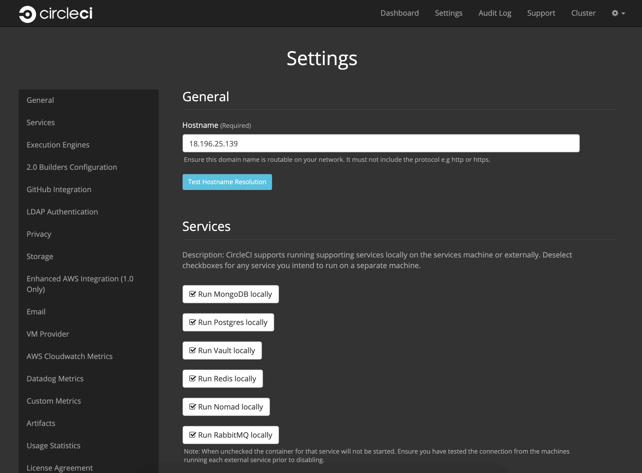Select VM Provider in sidebar

[x=48, y=334]
